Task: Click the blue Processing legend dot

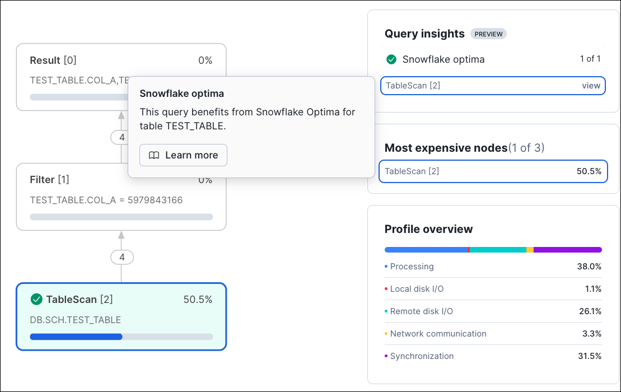Action: click(x=386, y=267)
